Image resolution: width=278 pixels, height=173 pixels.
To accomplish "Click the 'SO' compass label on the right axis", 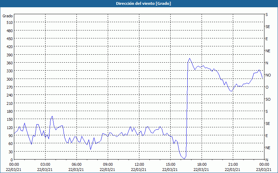I will click(268, 99).
